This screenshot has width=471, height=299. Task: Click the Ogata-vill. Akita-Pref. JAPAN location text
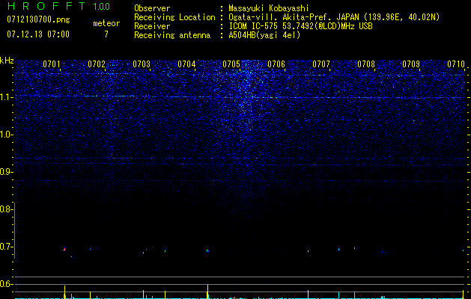pyautogui.click(x=334, y=17)
